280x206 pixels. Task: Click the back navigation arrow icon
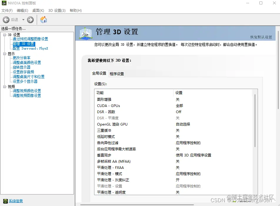[6, 20]
